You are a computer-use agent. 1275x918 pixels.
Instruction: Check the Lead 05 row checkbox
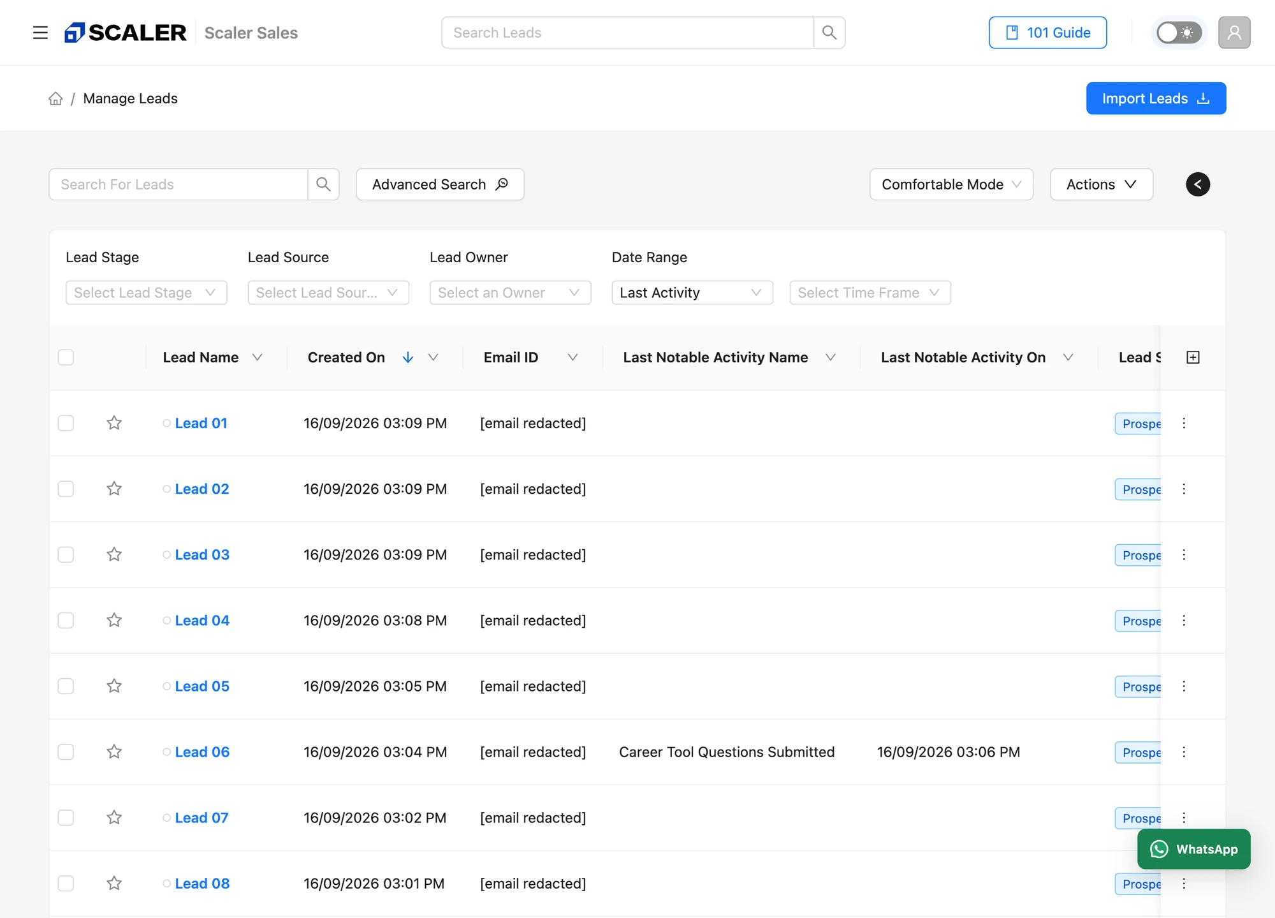tap(66, 686)
